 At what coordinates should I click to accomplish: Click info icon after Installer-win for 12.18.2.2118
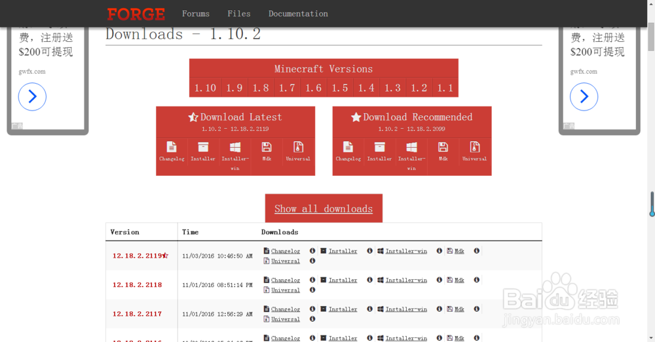(440, 280)
